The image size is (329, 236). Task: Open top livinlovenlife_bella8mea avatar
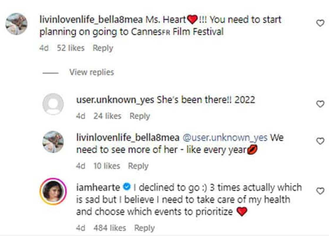click(x=16, y=24)
